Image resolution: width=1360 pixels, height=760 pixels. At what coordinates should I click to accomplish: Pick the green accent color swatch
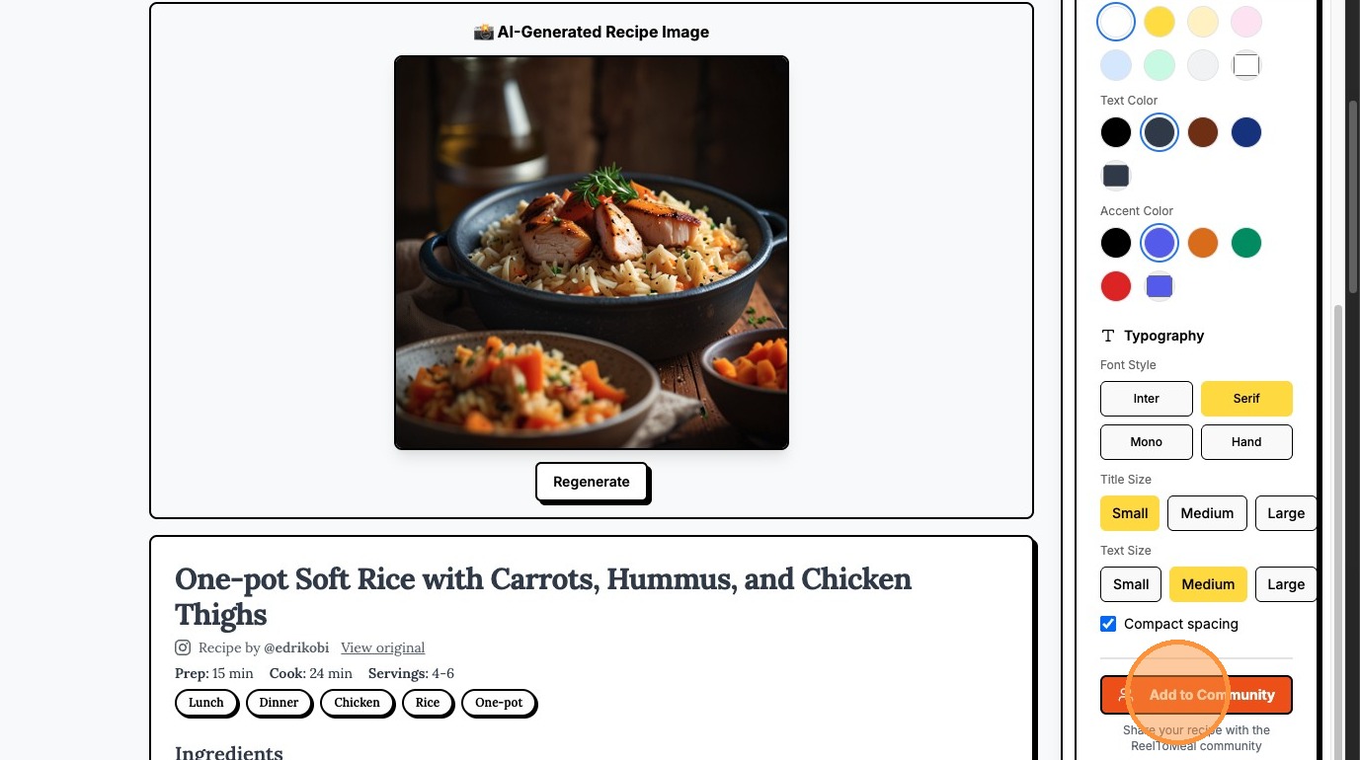1246,243
